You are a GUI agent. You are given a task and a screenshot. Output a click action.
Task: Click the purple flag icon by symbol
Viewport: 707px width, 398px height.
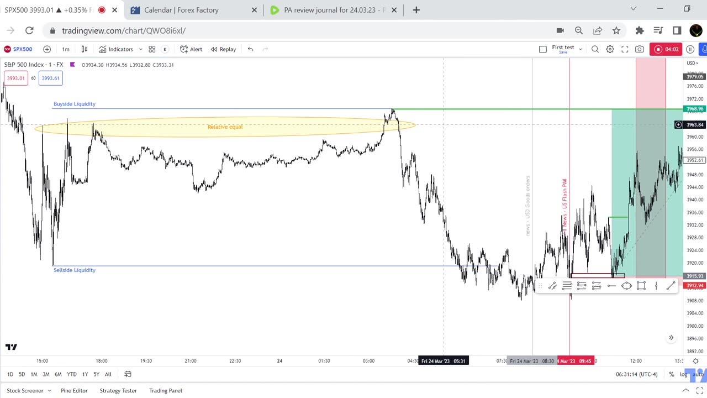tap(72, 65)
